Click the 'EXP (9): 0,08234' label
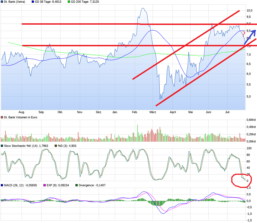The height and width of the screenshot is (223, 257). coord(58,185)
